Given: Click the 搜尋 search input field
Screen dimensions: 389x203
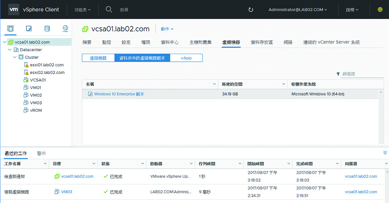Looking at the screenshot, I should [124, 10].
